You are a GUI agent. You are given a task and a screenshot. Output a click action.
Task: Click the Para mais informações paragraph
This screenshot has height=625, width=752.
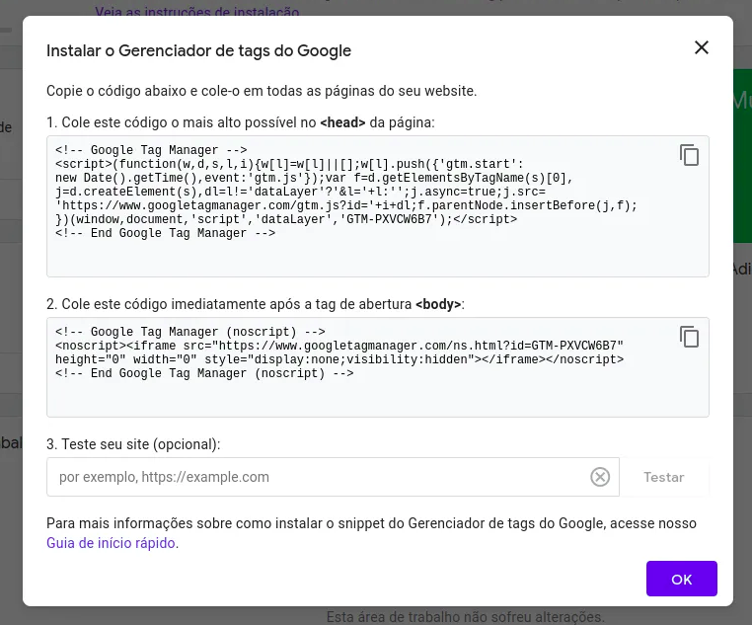point(371,523)
